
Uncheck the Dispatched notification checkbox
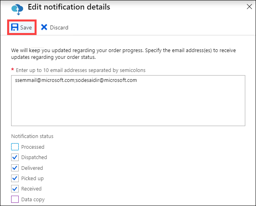[x=15, y=157]
